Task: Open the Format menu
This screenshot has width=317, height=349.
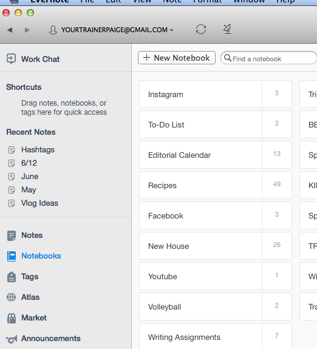Action: tap(207, 1)
